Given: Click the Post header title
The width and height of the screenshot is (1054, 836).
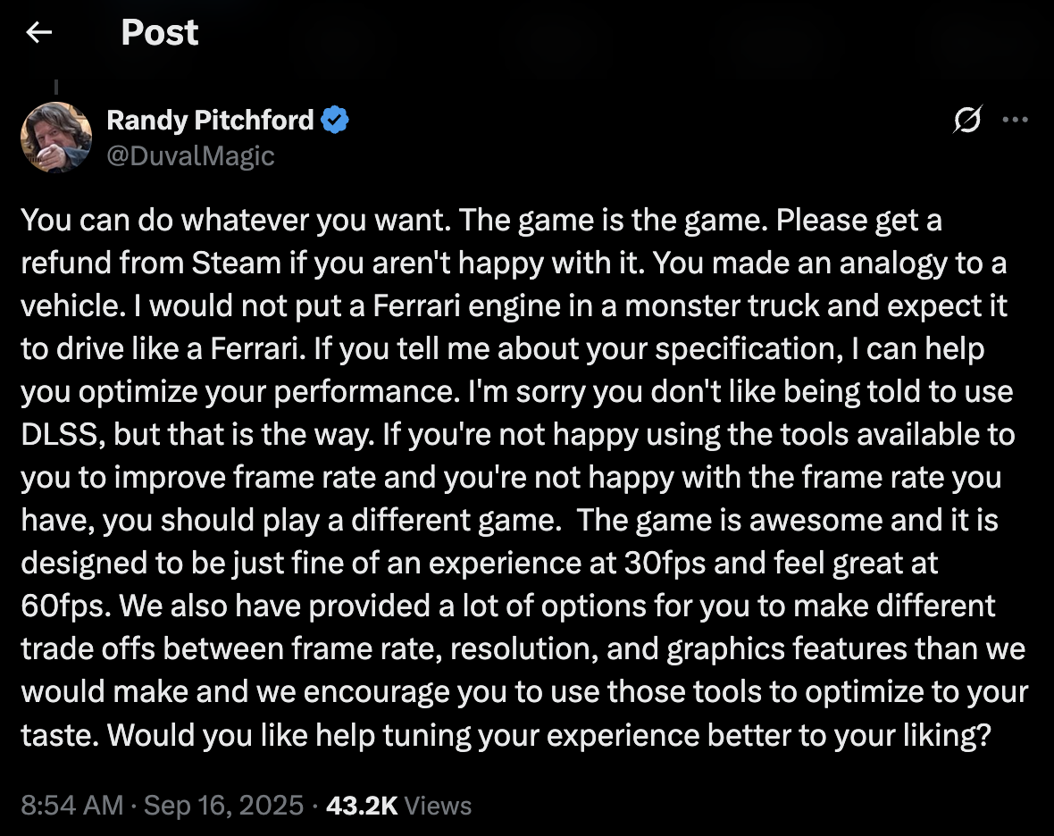Looking at the screenshot, I should click(x=159, y=33).
